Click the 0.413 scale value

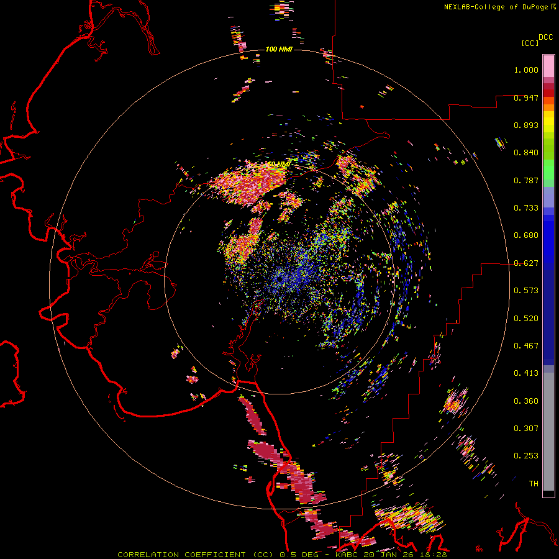526,373
